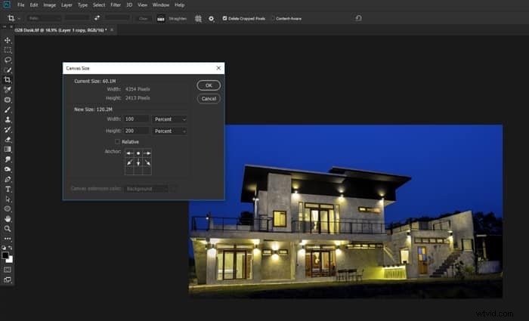Open the Select menu
The image size is (529, 321).
pos(99,5)
